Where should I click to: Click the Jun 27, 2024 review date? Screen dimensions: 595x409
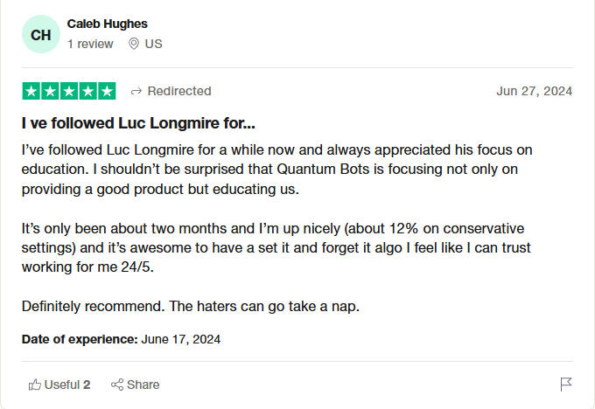pos(534,91)
